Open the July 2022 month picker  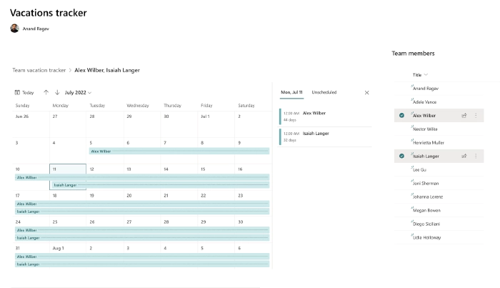tap(78, 92)
